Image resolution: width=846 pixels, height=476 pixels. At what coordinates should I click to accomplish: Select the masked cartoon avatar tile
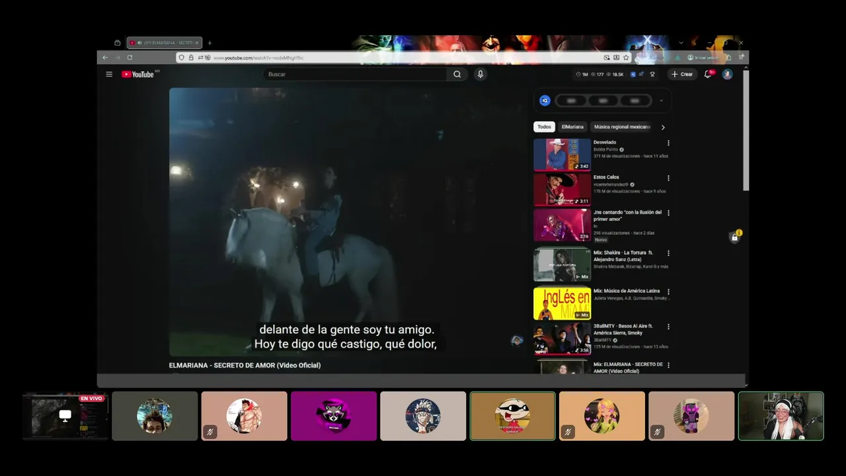tap(512, 416)
